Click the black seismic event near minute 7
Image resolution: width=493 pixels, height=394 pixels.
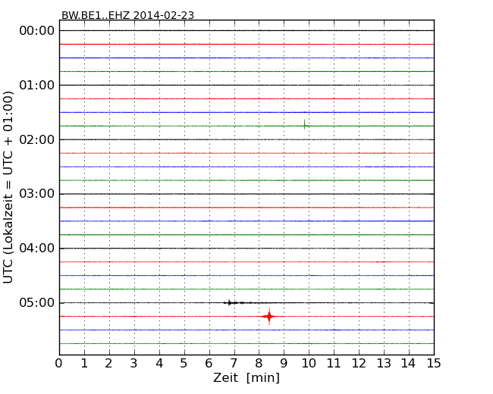click(234, 303)
